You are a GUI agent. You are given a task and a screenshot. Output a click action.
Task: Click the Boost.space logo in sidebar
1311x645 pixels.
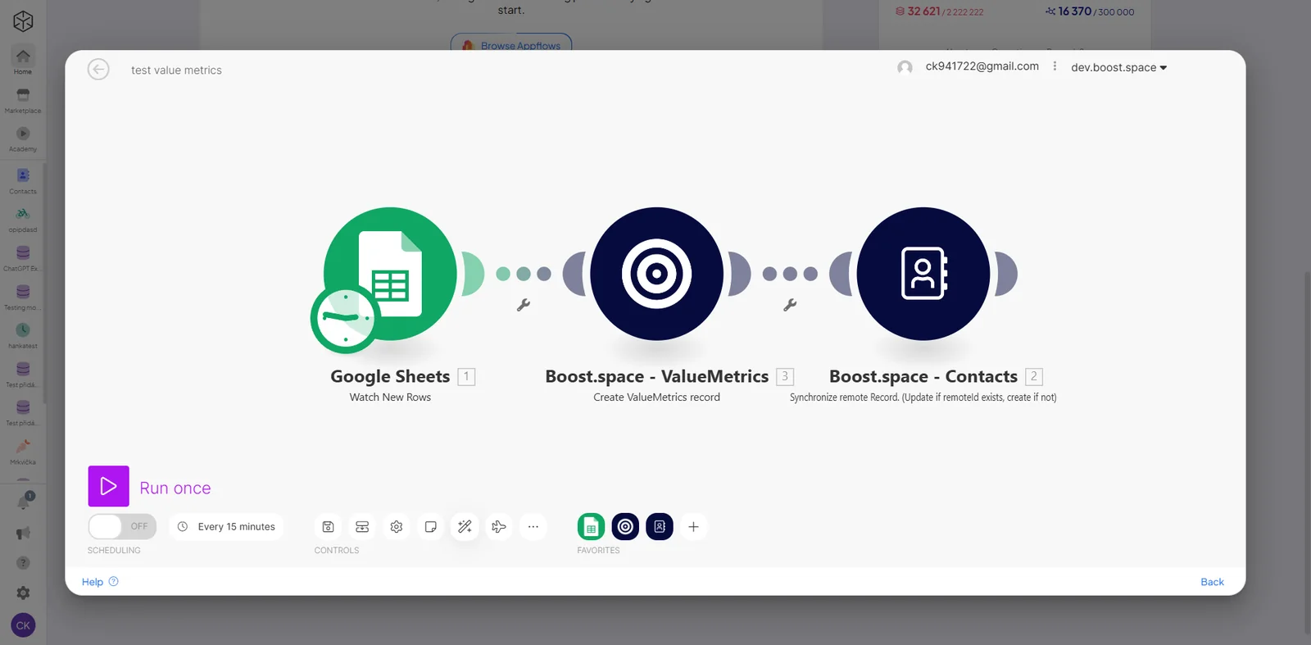coord(23,20)
